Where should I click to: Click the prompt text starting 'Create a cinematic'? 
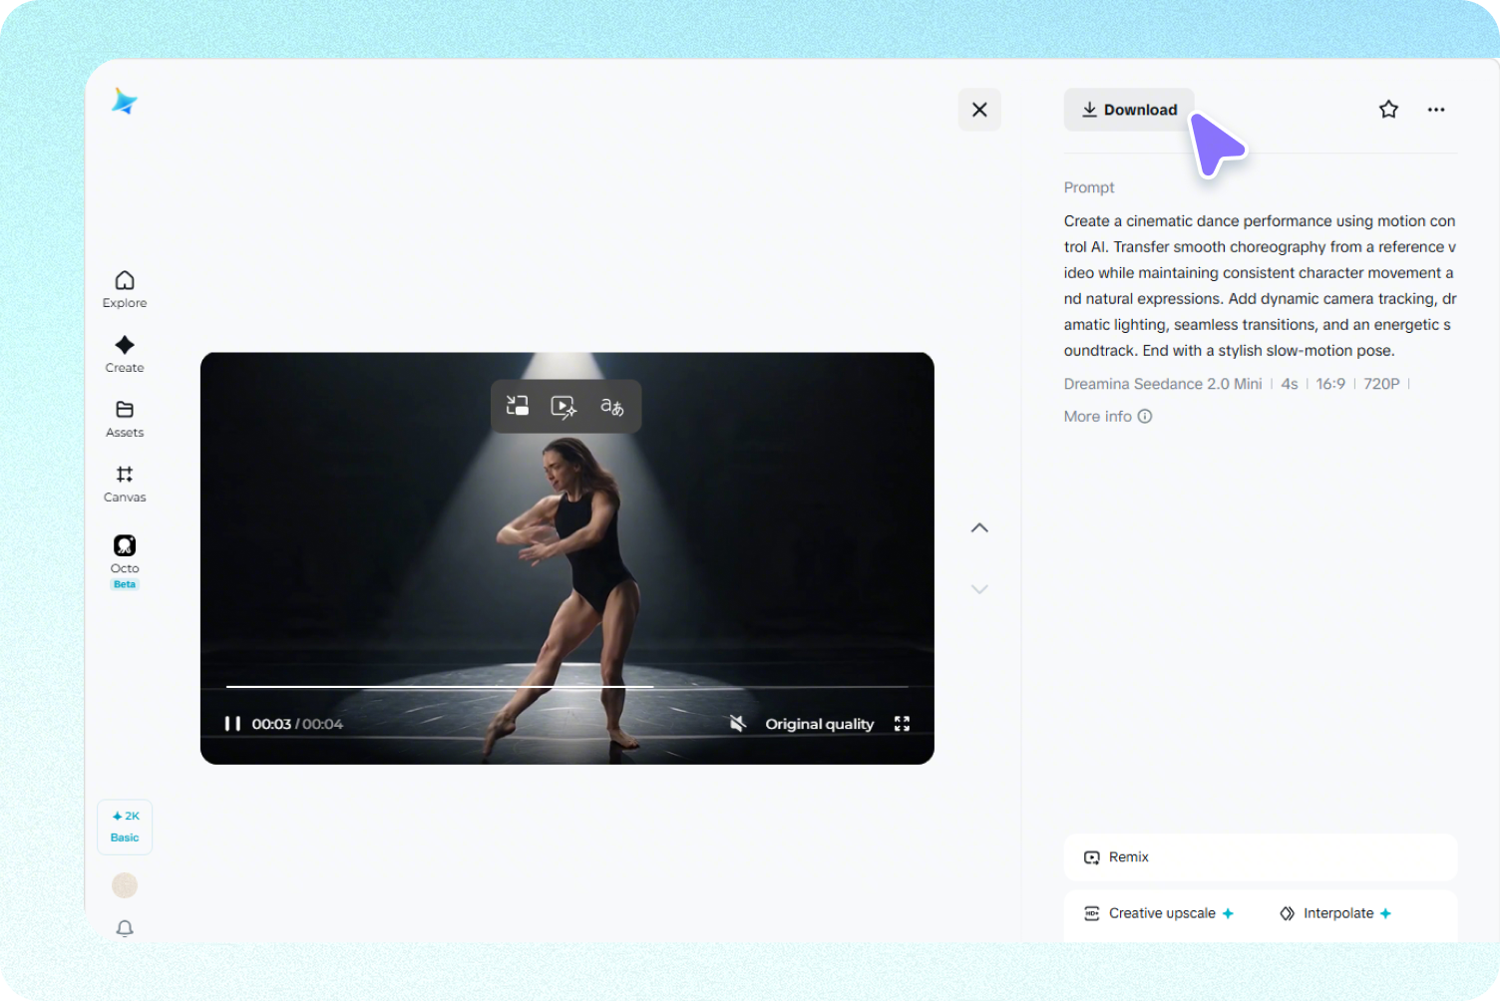tap(1261, 285)
